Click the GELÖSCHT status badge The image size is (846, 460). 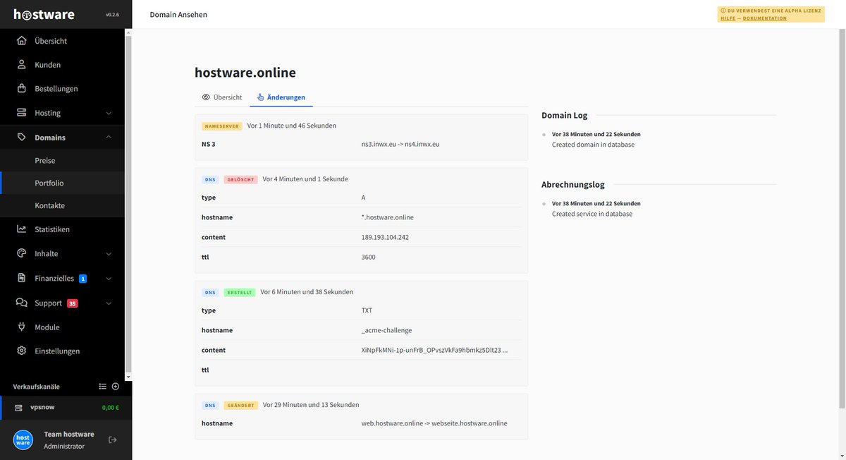tap(240, 179)
